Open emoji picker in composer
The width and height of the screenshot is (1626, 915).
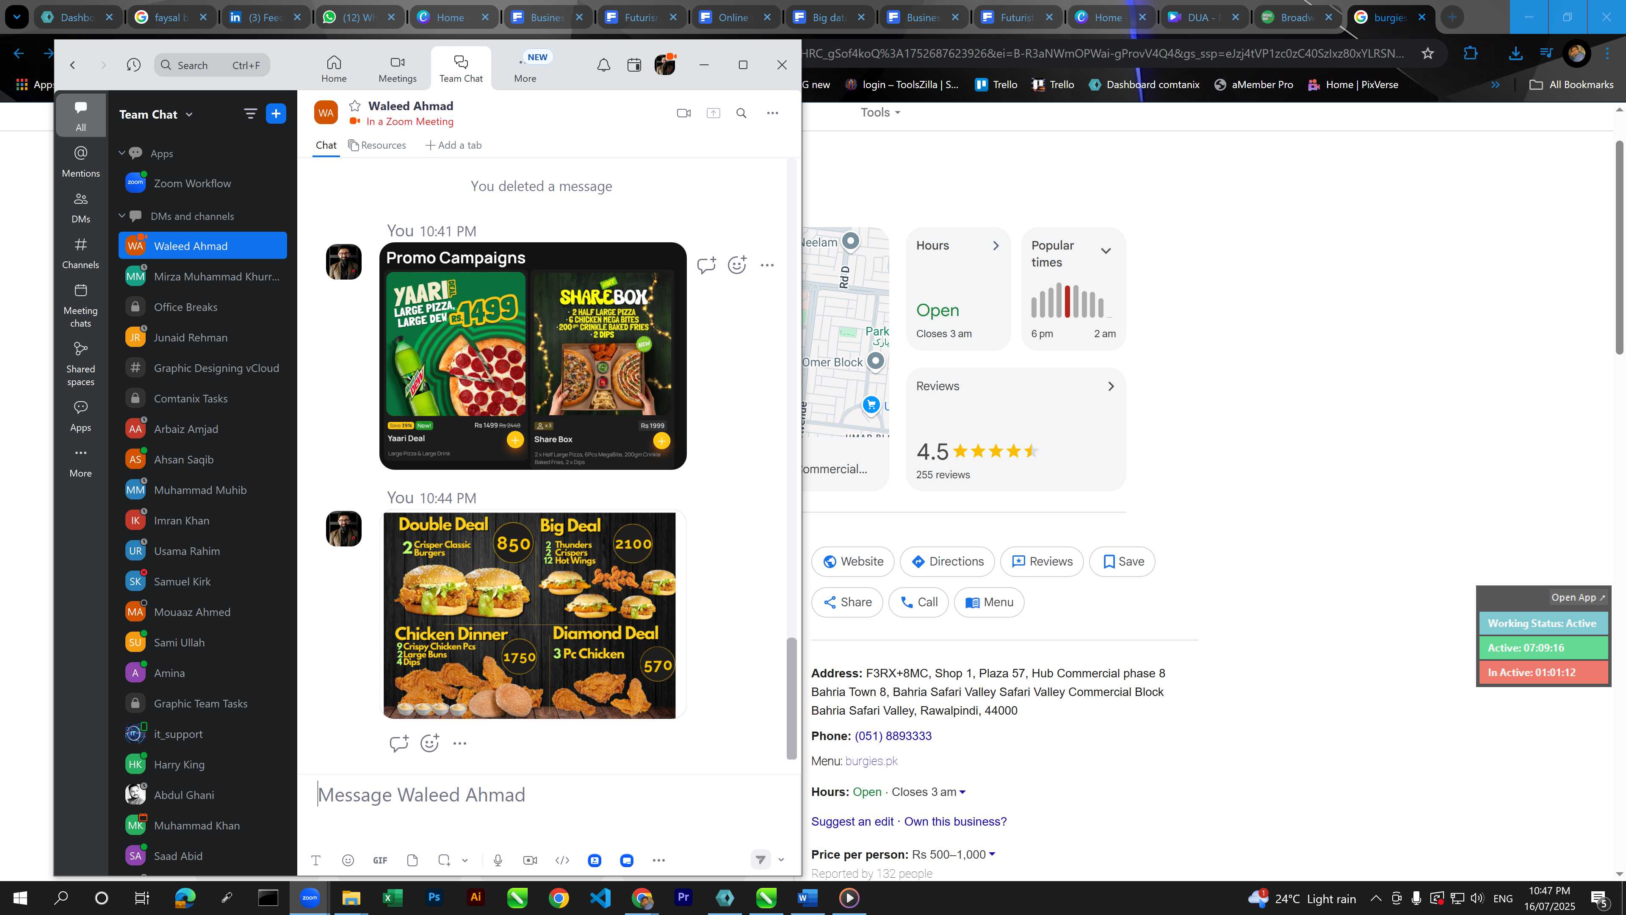pyautogui.click(x=348, y=860)
